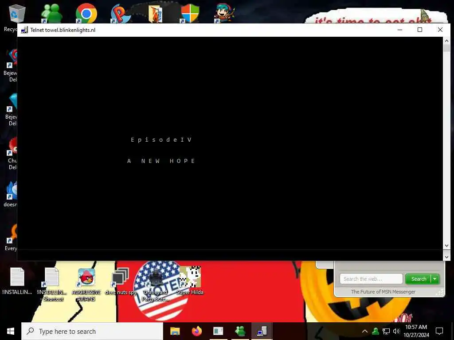Viewport: 454px width, 340px height.
Task: Open the taskbar clock showing 10:57 AM
Action: pos(416,331)
